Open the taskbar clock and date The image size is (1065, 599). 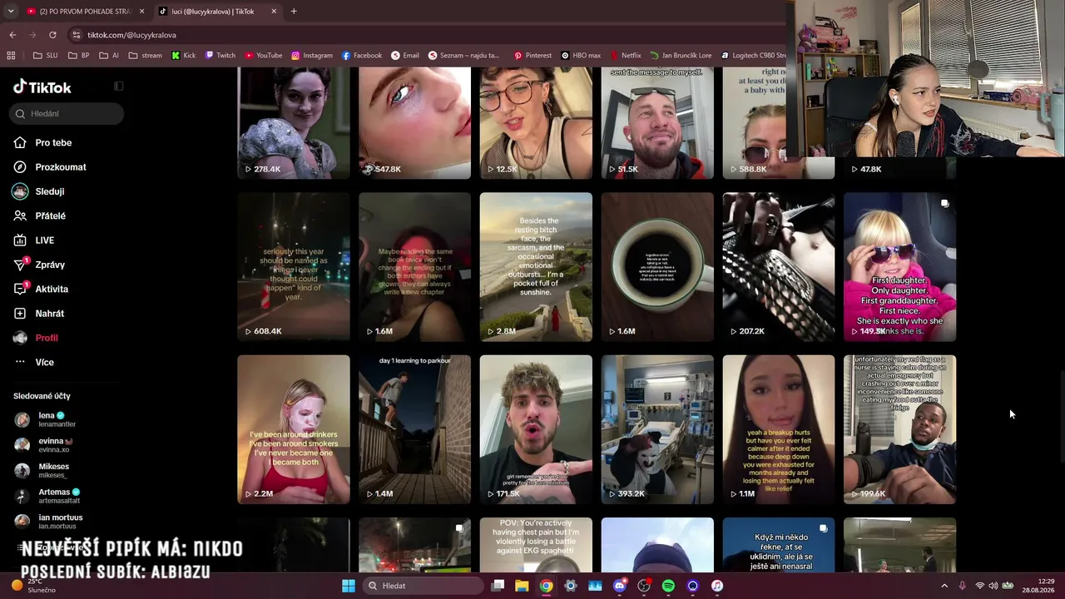1038,586
